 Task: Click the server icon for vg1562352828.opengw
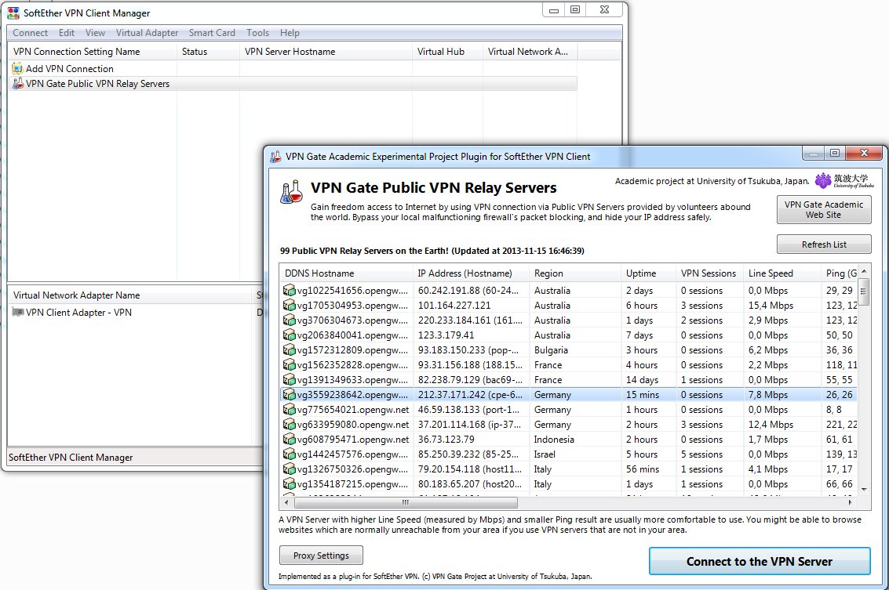[290, 364]
